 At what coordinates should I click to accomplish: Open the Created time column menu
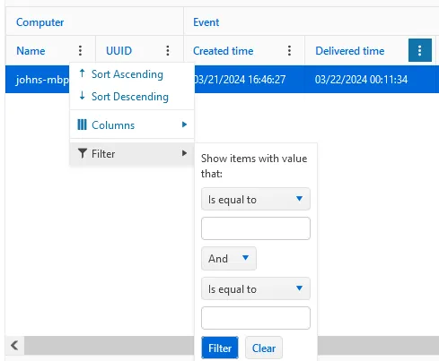[x=289, y=50]
